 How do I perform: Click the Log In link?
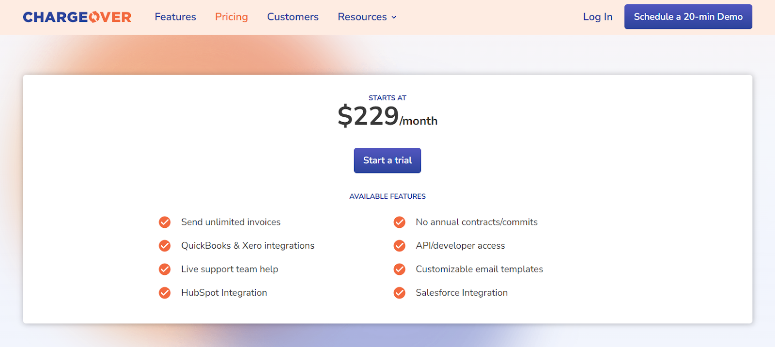(x=598, y=17)
